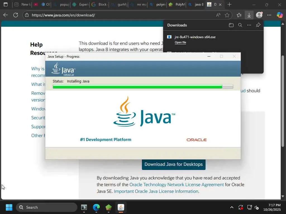Close the active Java download tab
This screenshot has width=286, height=214.
pos(220,4)
